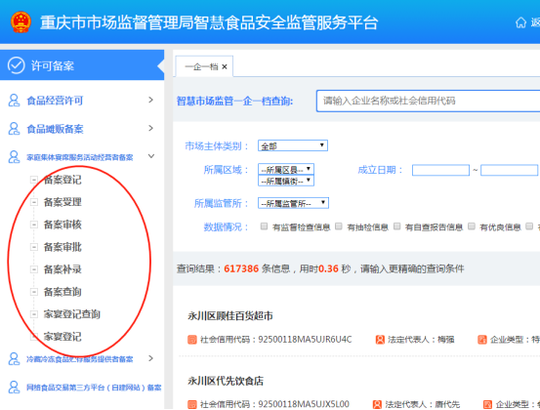
Task: Click the person icon beside 食品摊贩备案
Action: pos(14,129)
